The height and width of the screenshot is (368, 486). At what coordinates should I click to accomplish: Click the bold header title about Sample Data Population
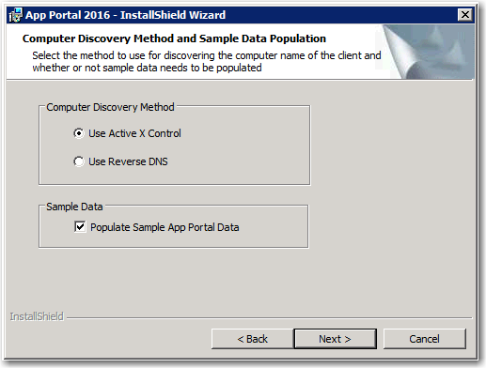[x=174, y=38]
